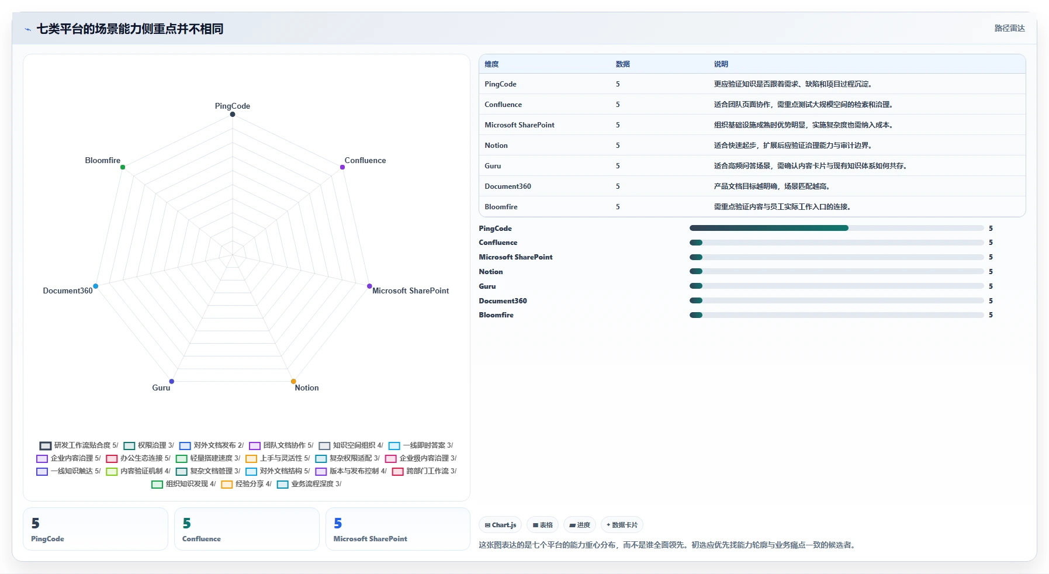Click the description 需重点验证内容与员工实际工作入口的连接。
This screenshot has height=574, width=1049.
783,207
